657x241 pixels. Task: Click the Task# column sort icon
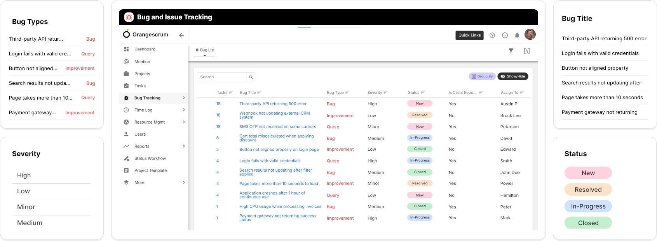(x=231, y=93)
